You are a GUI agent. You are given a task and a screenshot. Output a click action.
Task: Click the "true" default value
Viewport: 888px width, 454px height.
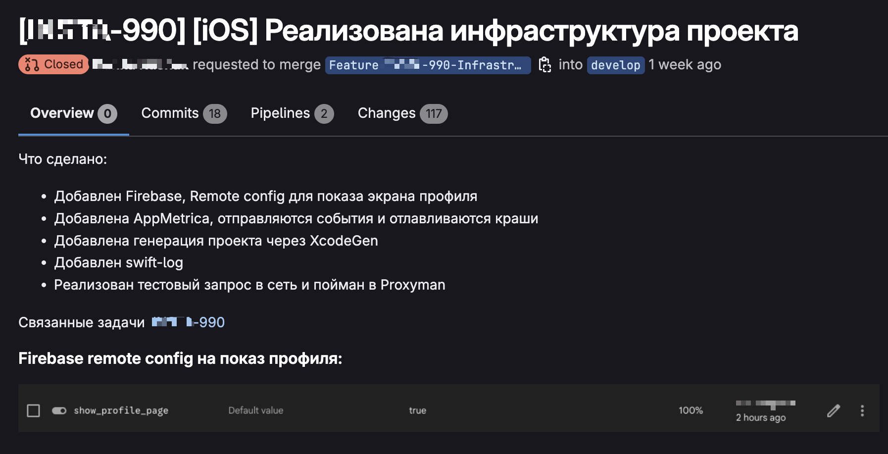click(417, 410)
